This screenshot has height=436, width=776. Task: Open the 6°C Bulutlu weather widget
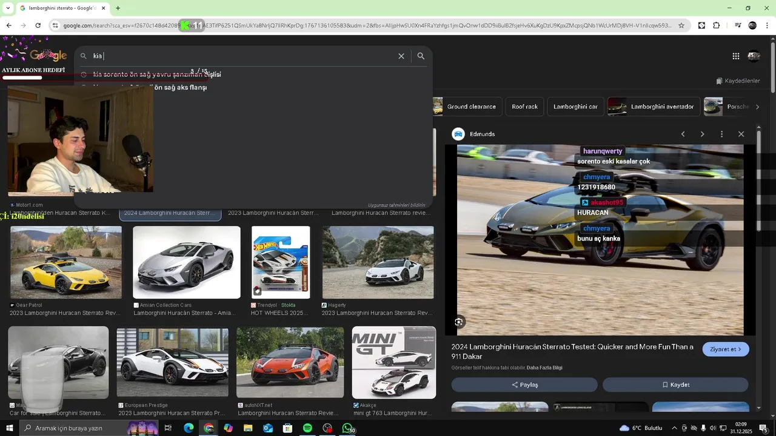[x=641, y=428]
